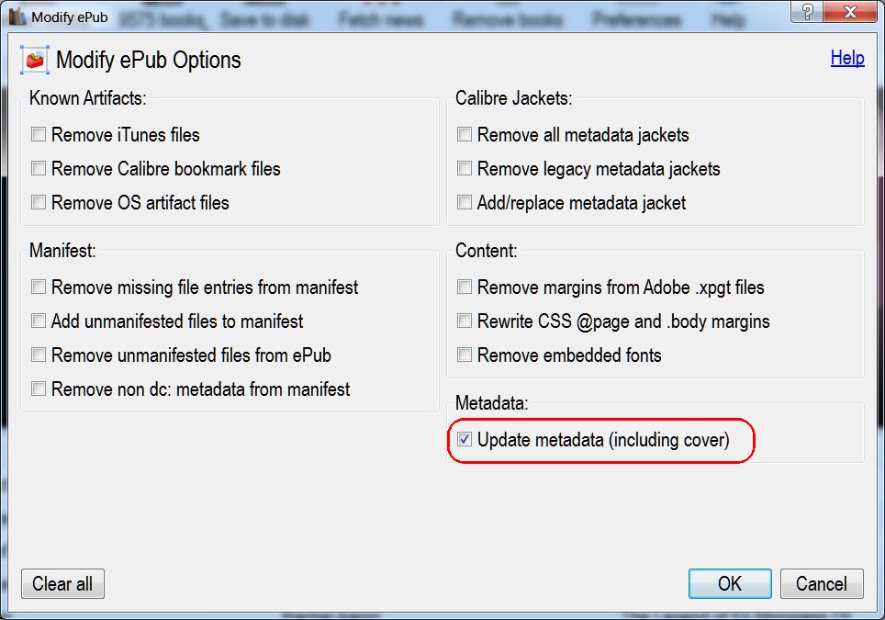Viewport: 885px width, 620px height.
Task: Toggle Remove OS artifact files
Action: tap(39, 203)
